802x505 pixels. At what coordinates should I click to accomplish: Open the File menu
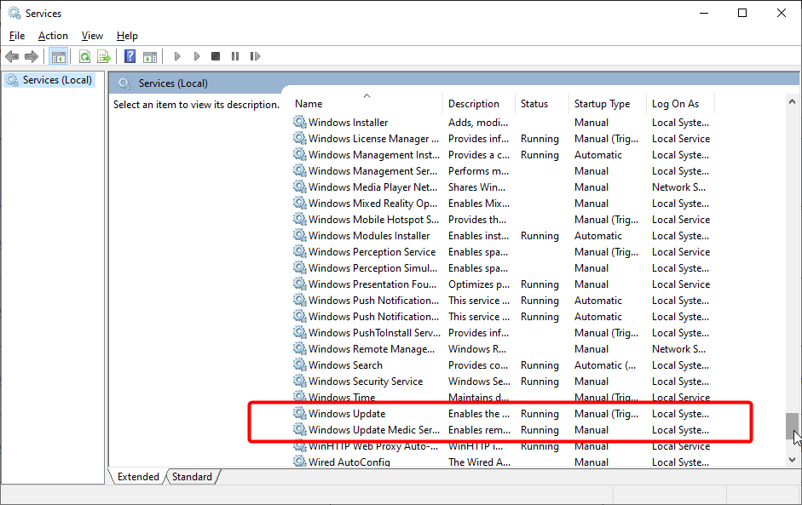coord(17,36)
